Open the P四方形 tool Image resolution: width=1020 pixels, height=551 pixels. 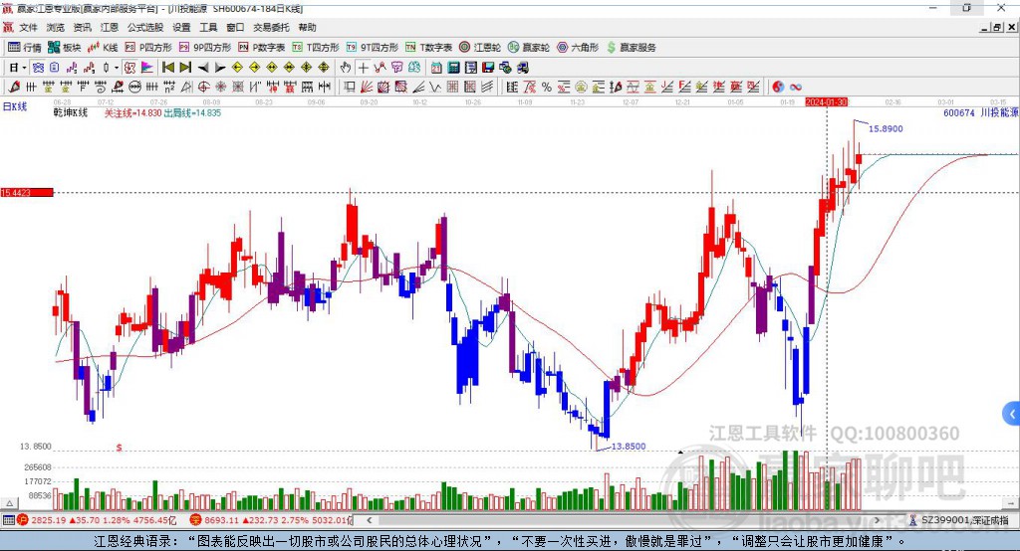148,48
